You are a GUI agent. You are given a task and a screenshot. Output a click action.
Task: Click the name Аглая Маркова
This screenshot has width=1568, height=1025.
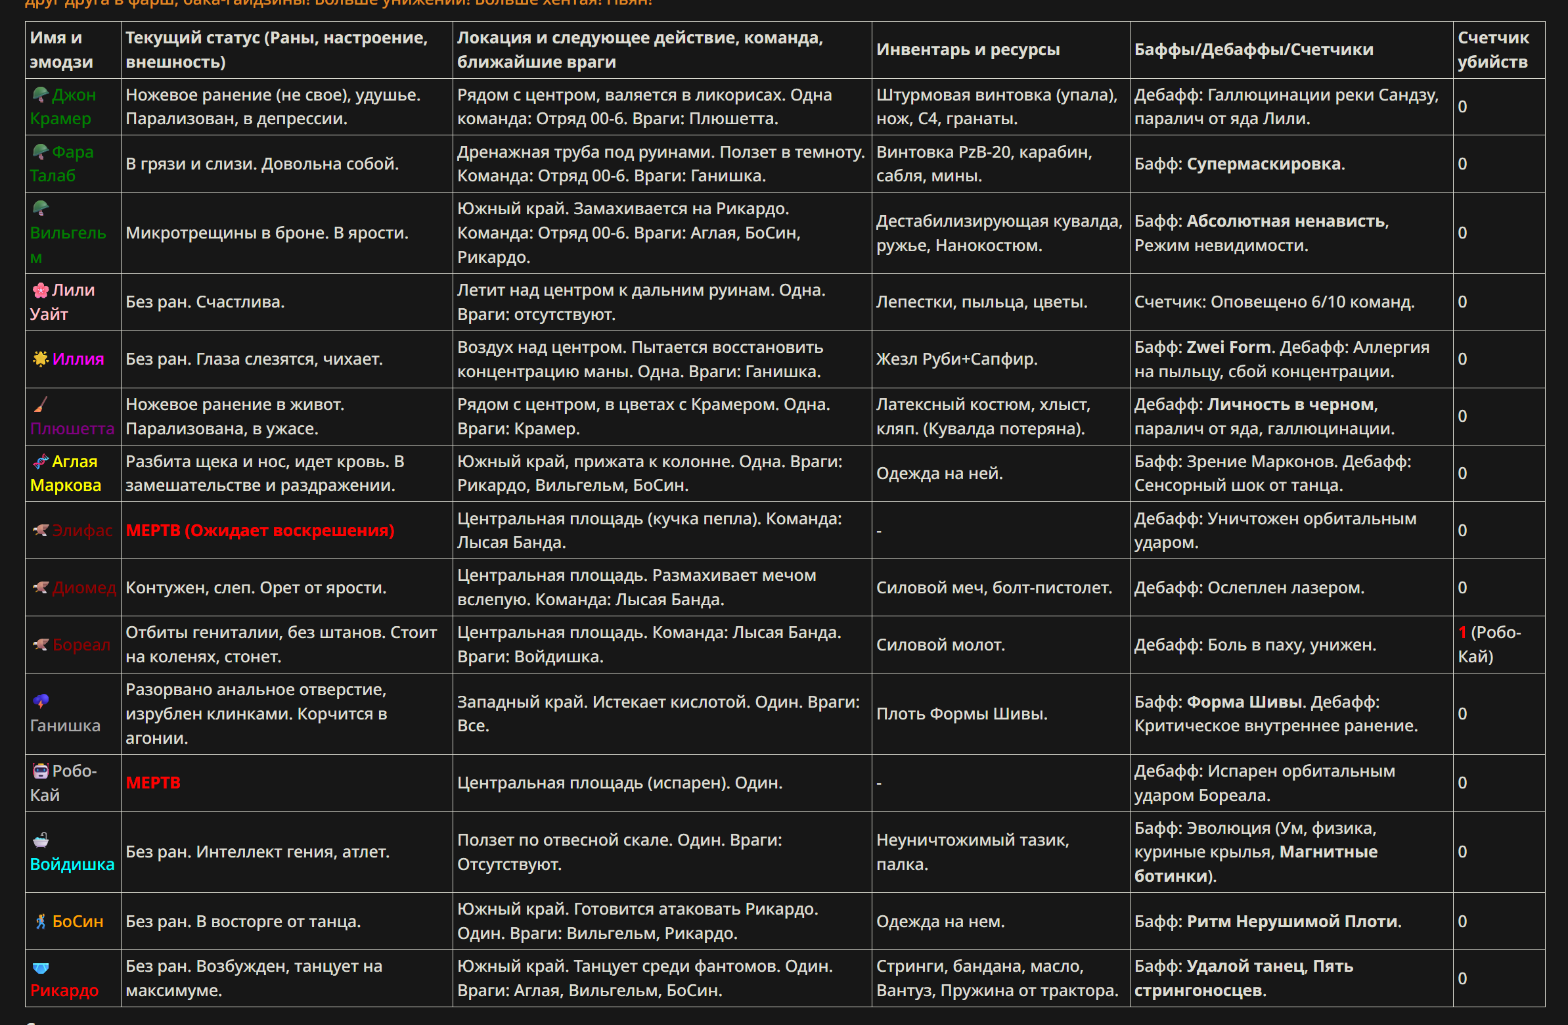65,473
